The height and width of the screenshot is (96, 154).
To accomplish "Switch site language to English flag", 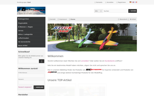I will (133, 2).
